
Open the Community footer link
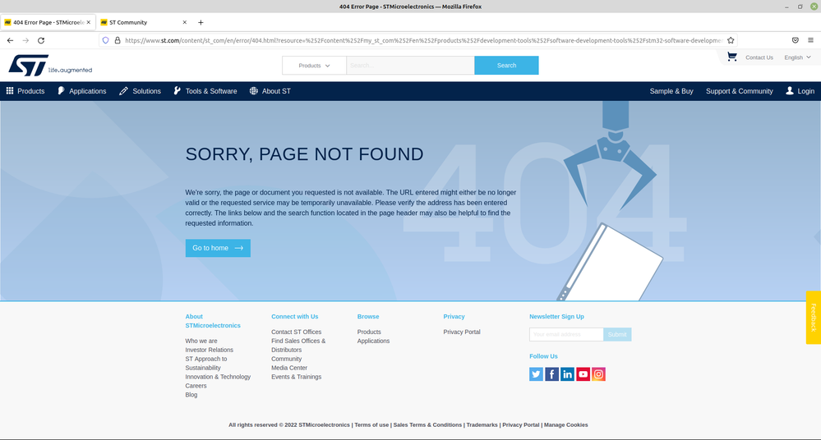287,359
